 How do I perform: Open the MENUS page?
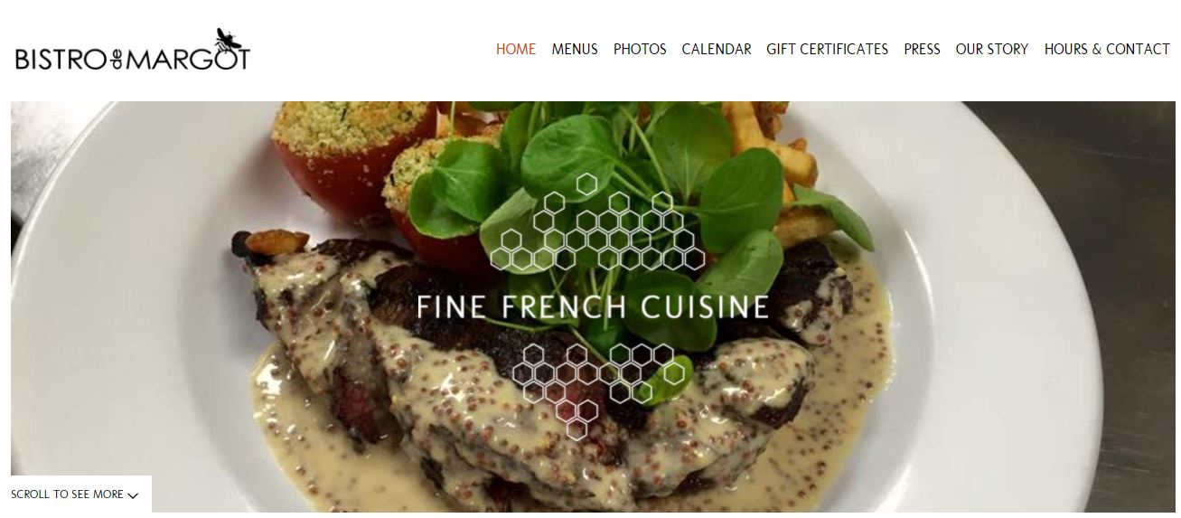575,50
